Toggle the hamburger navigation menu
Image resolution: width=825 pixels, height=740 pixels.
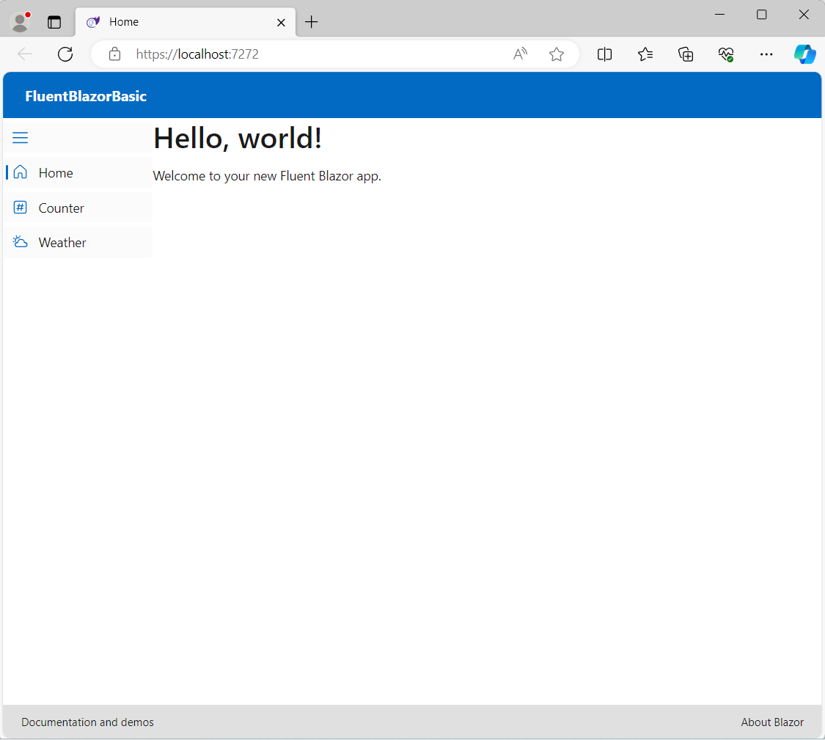pos(20,138)
